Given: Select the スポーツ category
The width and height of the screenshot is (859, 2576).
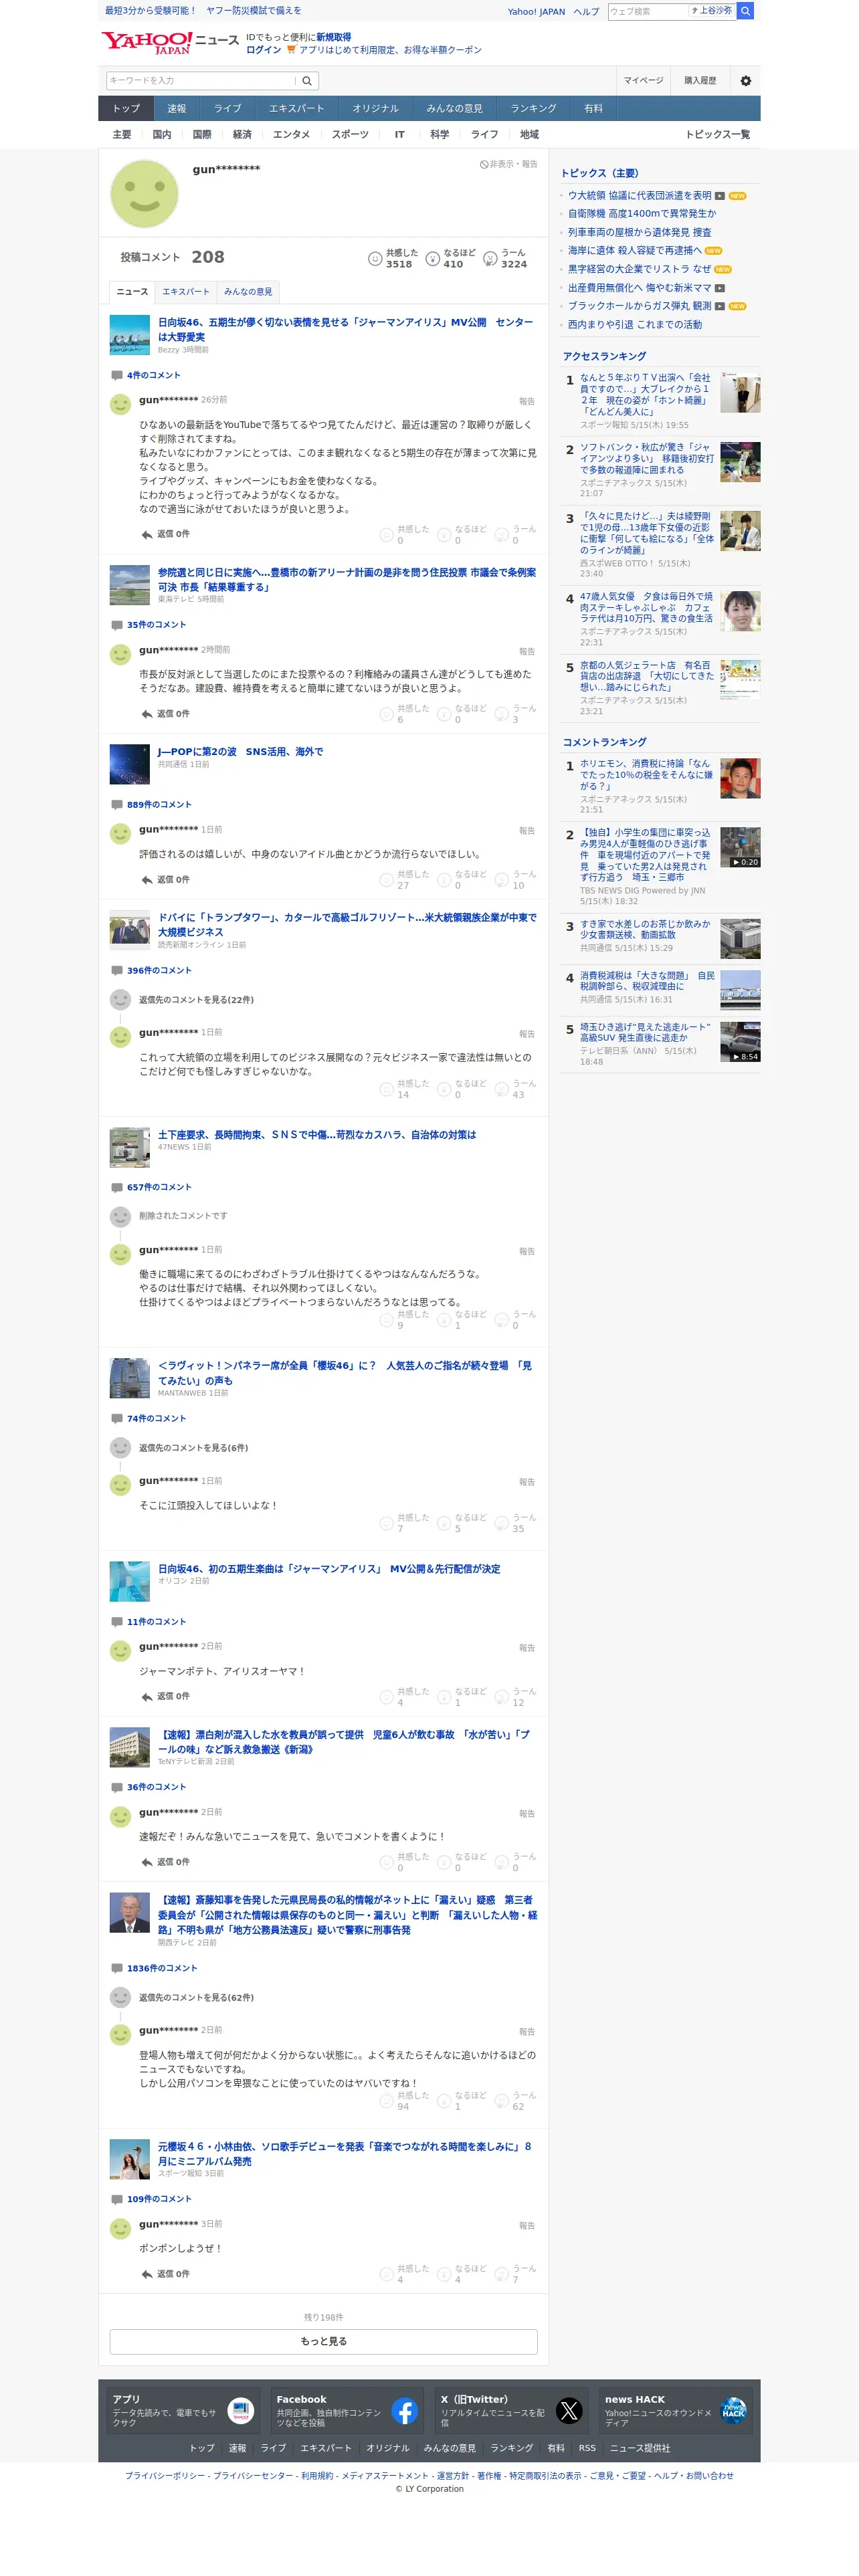Looking at the screenshot, I should [350, 135].
